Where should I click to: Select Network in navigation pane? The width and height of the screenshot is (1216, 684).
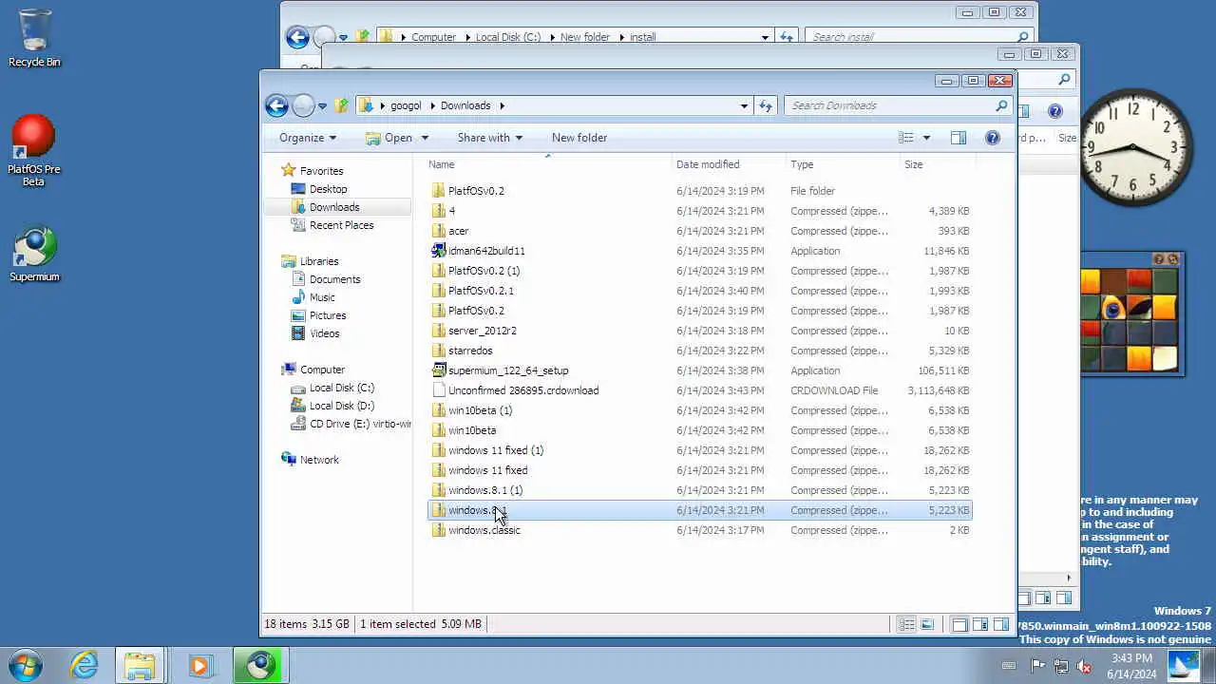(x=319, y=460)
